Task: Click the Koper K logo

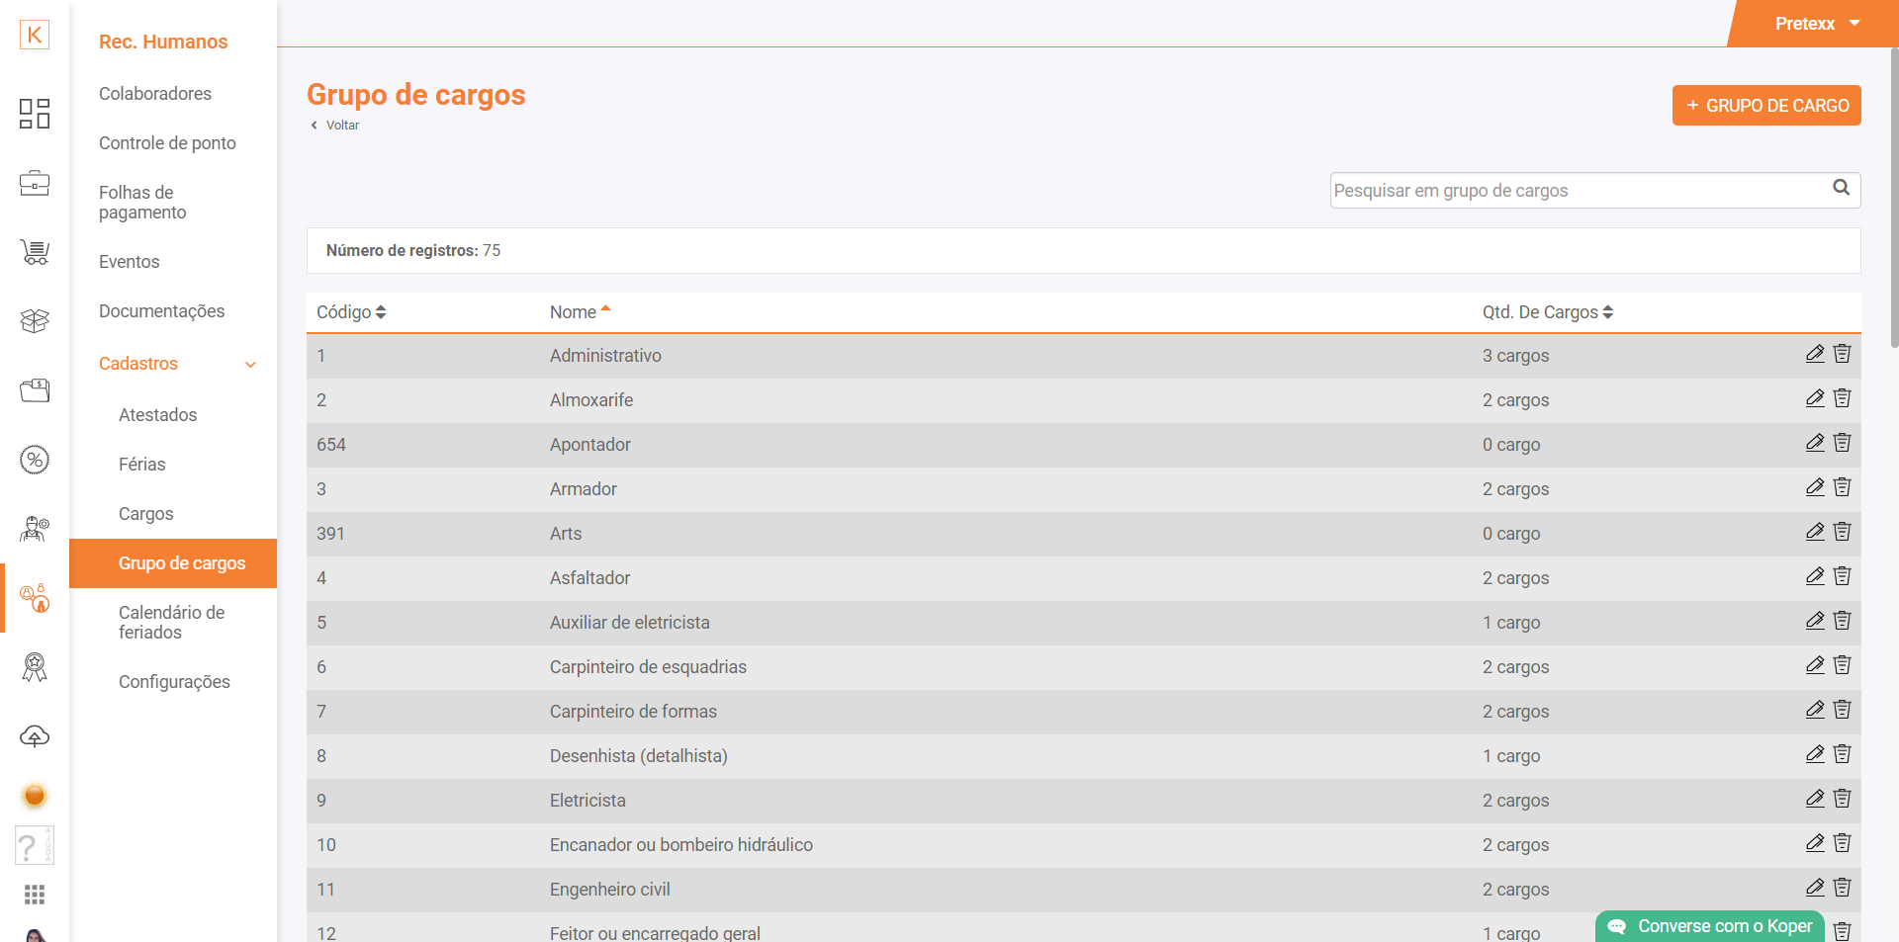Action: click(x=35, y=35)
